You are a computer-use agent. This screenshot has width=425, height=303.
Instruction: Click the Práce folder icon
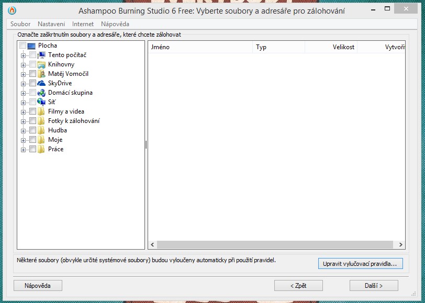pos(41,149)
